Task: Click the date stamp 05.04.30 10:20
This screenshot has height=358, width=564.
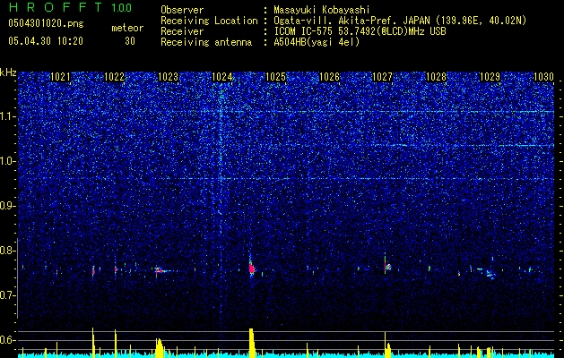Action: [x=46, y=41]
